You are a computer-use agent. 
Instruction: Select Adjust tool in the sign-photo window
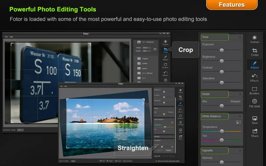[165, 58]
